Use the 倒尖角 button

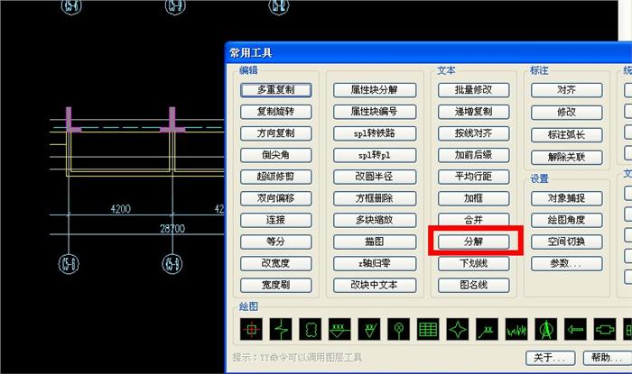(275, 155)
